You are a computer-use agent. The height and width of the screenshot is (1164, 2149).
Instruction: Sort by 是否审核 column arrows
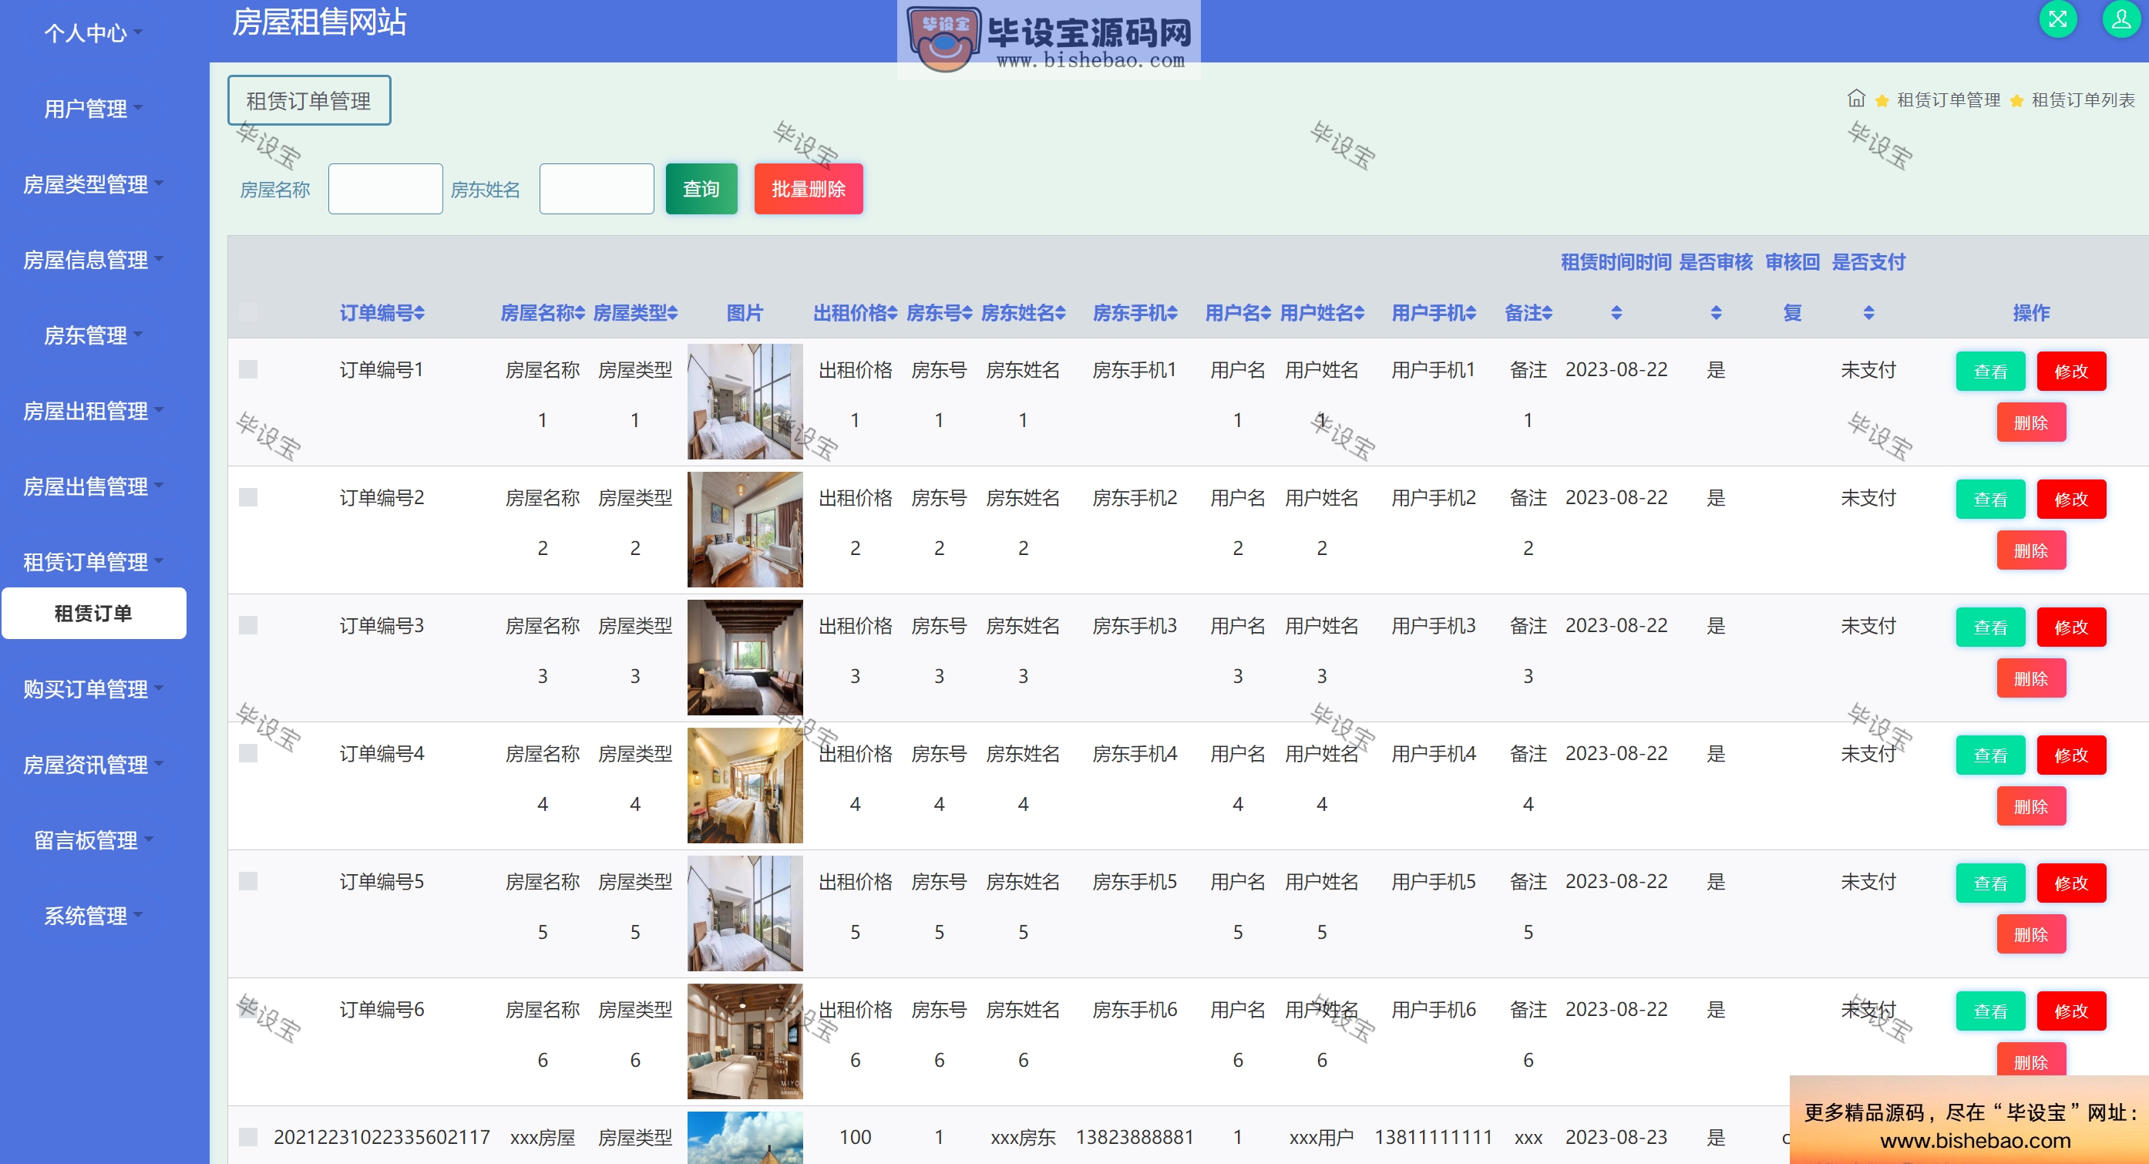[x=1716, y=313]
